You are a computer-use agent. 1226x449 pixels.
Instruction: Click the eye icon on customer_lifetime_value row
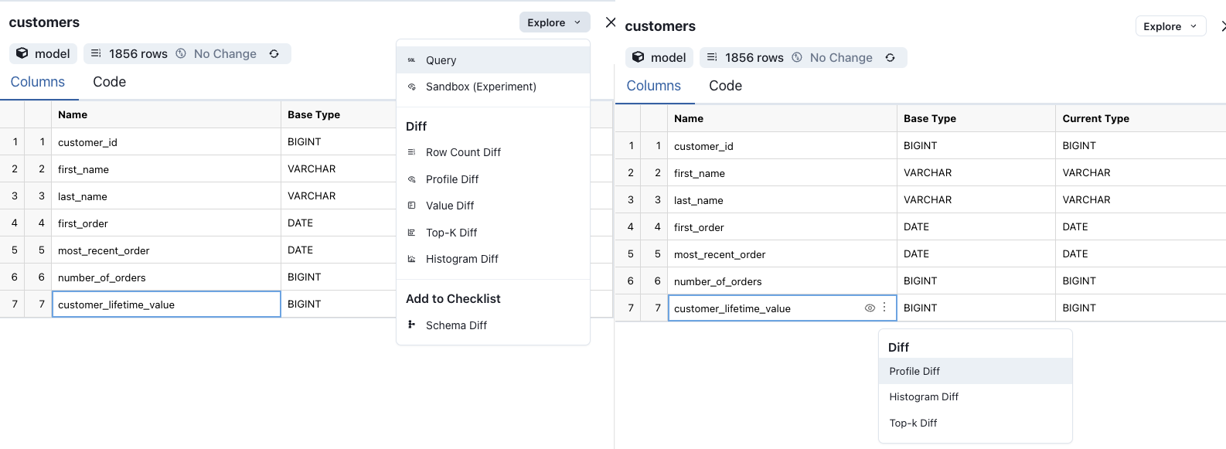click(x=870, y=308)
